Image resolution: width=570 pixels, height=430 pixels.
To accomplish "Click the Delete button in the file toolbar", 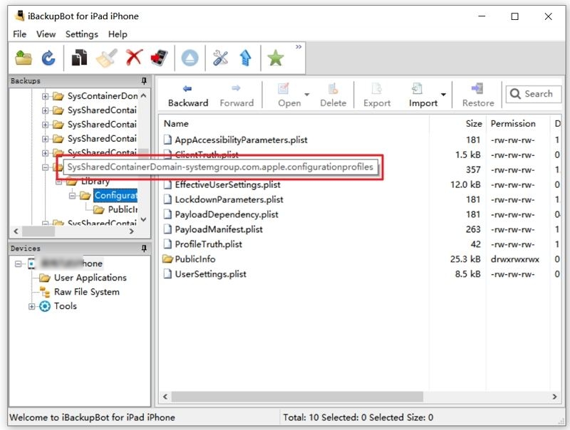I will [333, 93].
